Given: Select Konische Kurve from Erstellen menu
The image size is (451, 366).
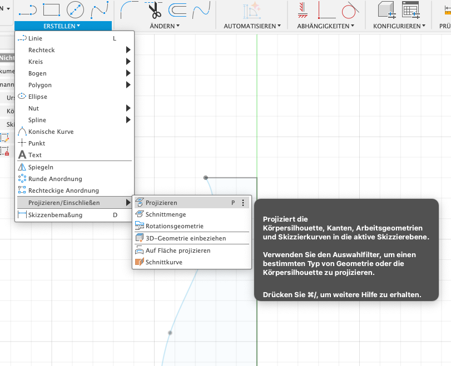Looking at the screenshot, I should pos(51,132).
